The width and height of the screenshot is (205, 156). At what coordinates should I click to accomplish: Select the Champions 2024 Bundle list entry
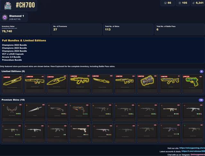(14, 51)
